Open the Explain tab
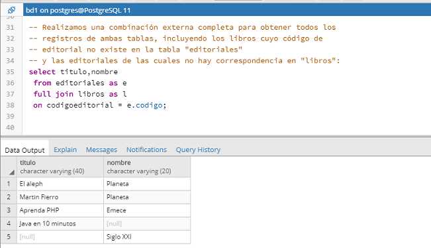 [65, 149]
